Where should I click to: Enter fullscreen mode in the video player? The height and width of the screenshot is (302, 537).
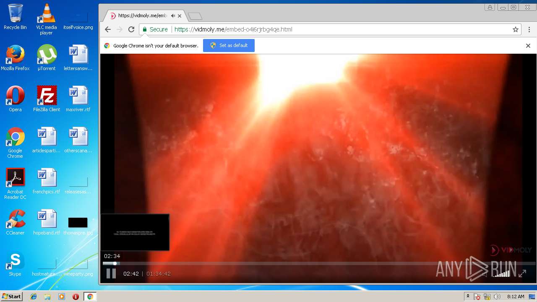point(522,274)
